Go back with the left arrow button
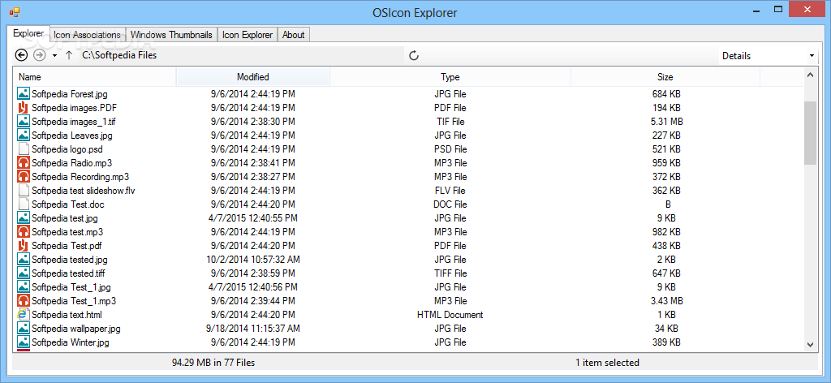Viewport: 831px width, 383px height. (x=21, y=55)
